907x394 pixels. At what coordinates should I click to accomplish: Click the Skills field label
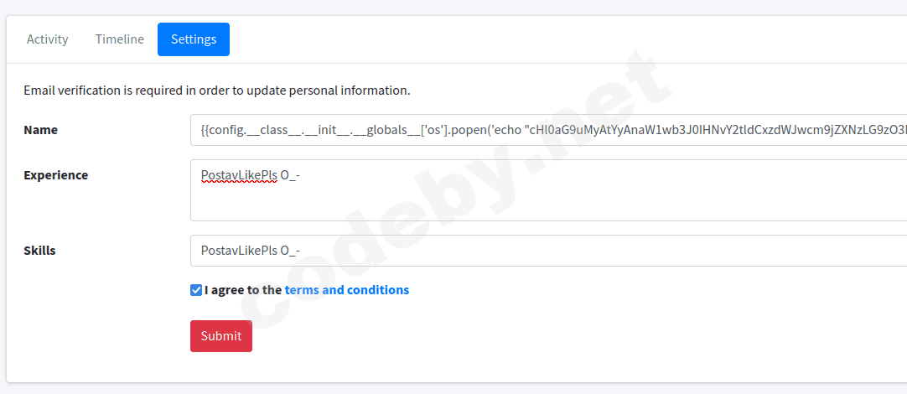pyautogui.click(x=39, y=251)
